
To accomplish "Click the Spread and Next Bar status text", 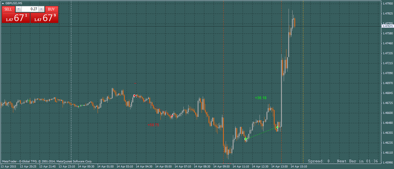I will coord(343,161).
